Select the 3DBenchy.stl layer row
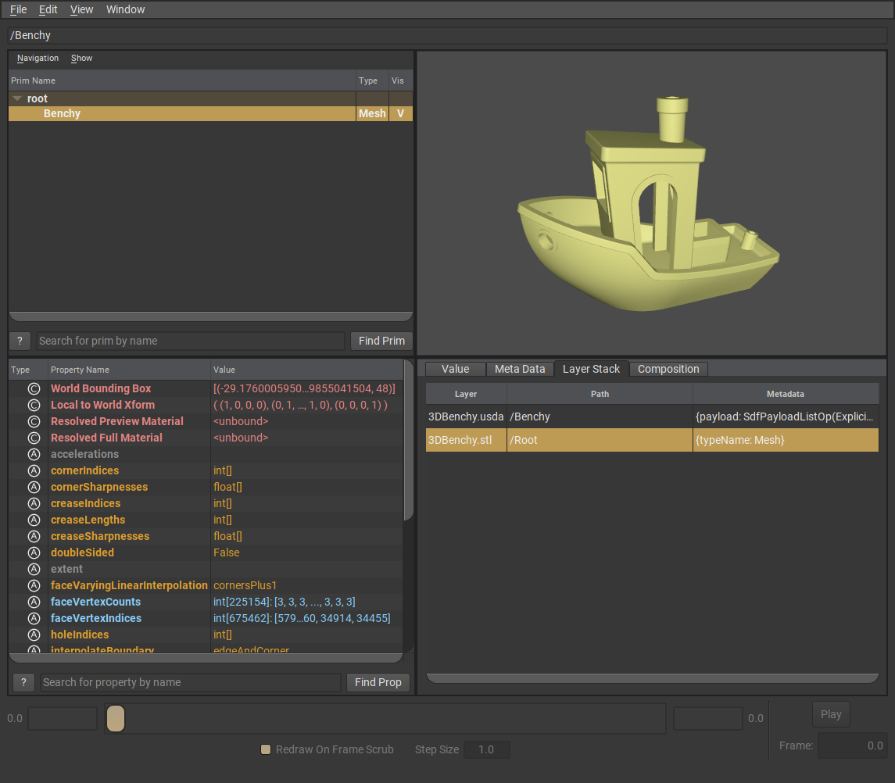Image resolution: width=895 pixels, height=783 pixels. pos(652,441)
